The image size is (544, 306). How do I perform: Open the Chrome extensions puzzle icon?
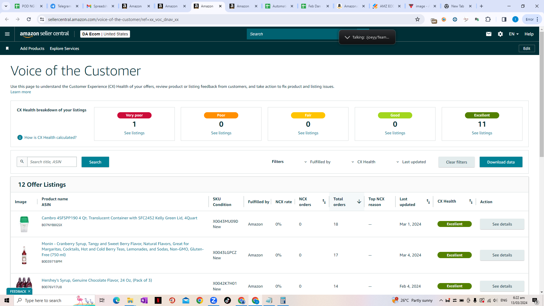point(488,19)
